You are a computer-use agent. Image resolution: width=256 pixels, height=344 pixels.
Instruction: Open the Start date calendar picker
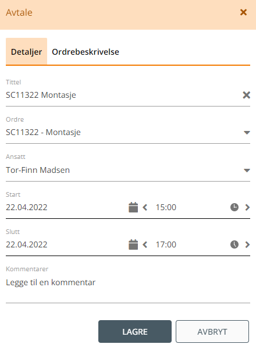coord(133,207)
